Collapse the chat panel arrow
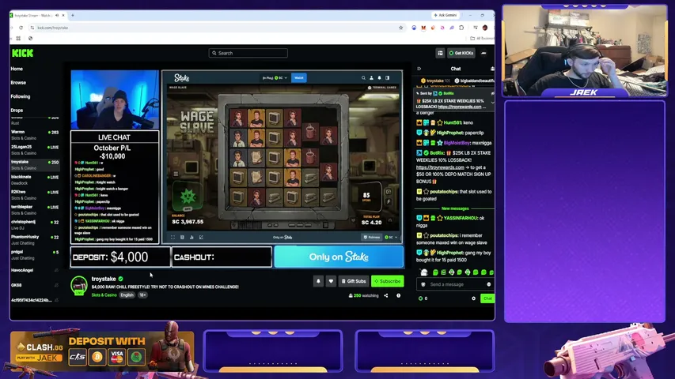Image resolution: width=675 pixels, height=379 pixels. [419, 69]
